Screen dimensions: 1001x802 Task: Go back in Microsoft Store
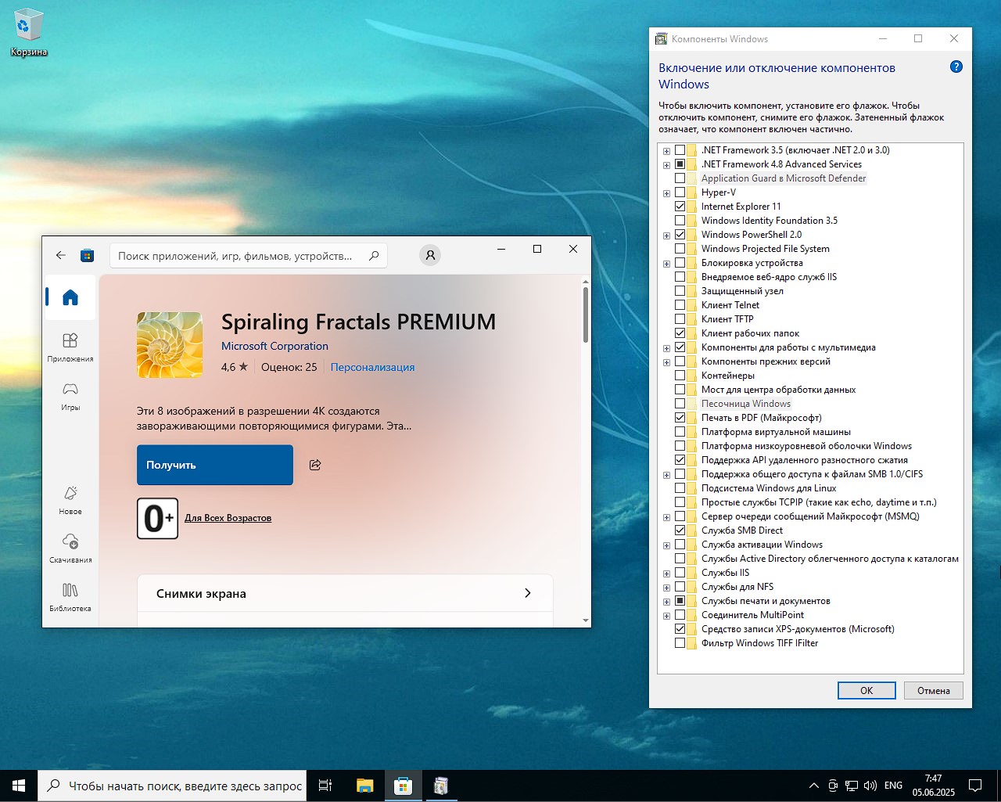(61, 255)
